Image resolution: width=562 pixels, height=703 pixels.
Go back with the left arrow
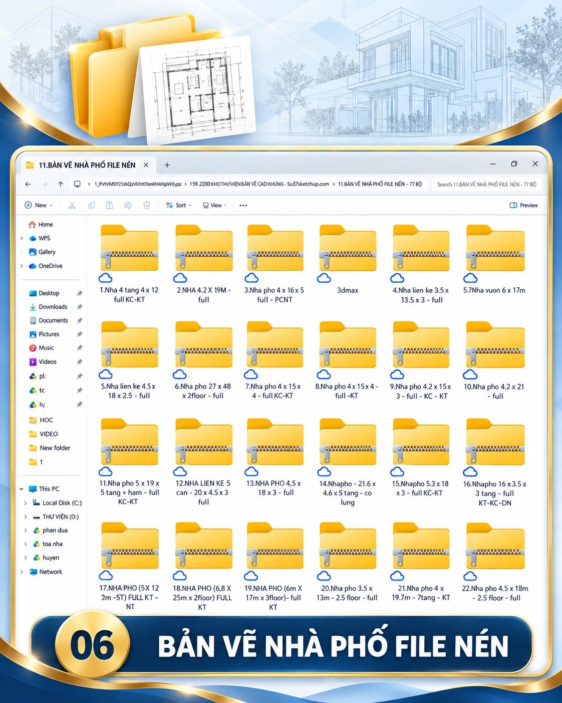[28, 184]
